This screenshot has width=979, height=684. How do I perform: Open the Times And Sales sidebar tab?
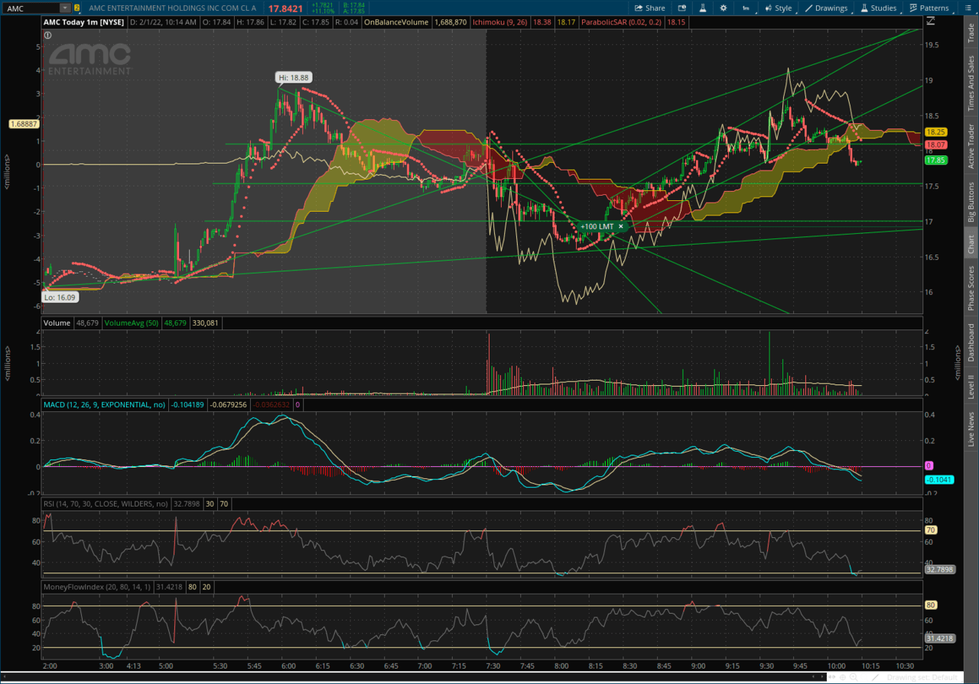[971, 84]
